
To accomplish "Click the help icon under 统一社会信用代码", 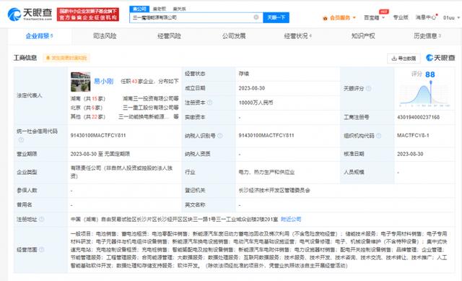I will (x=21, y=139).
